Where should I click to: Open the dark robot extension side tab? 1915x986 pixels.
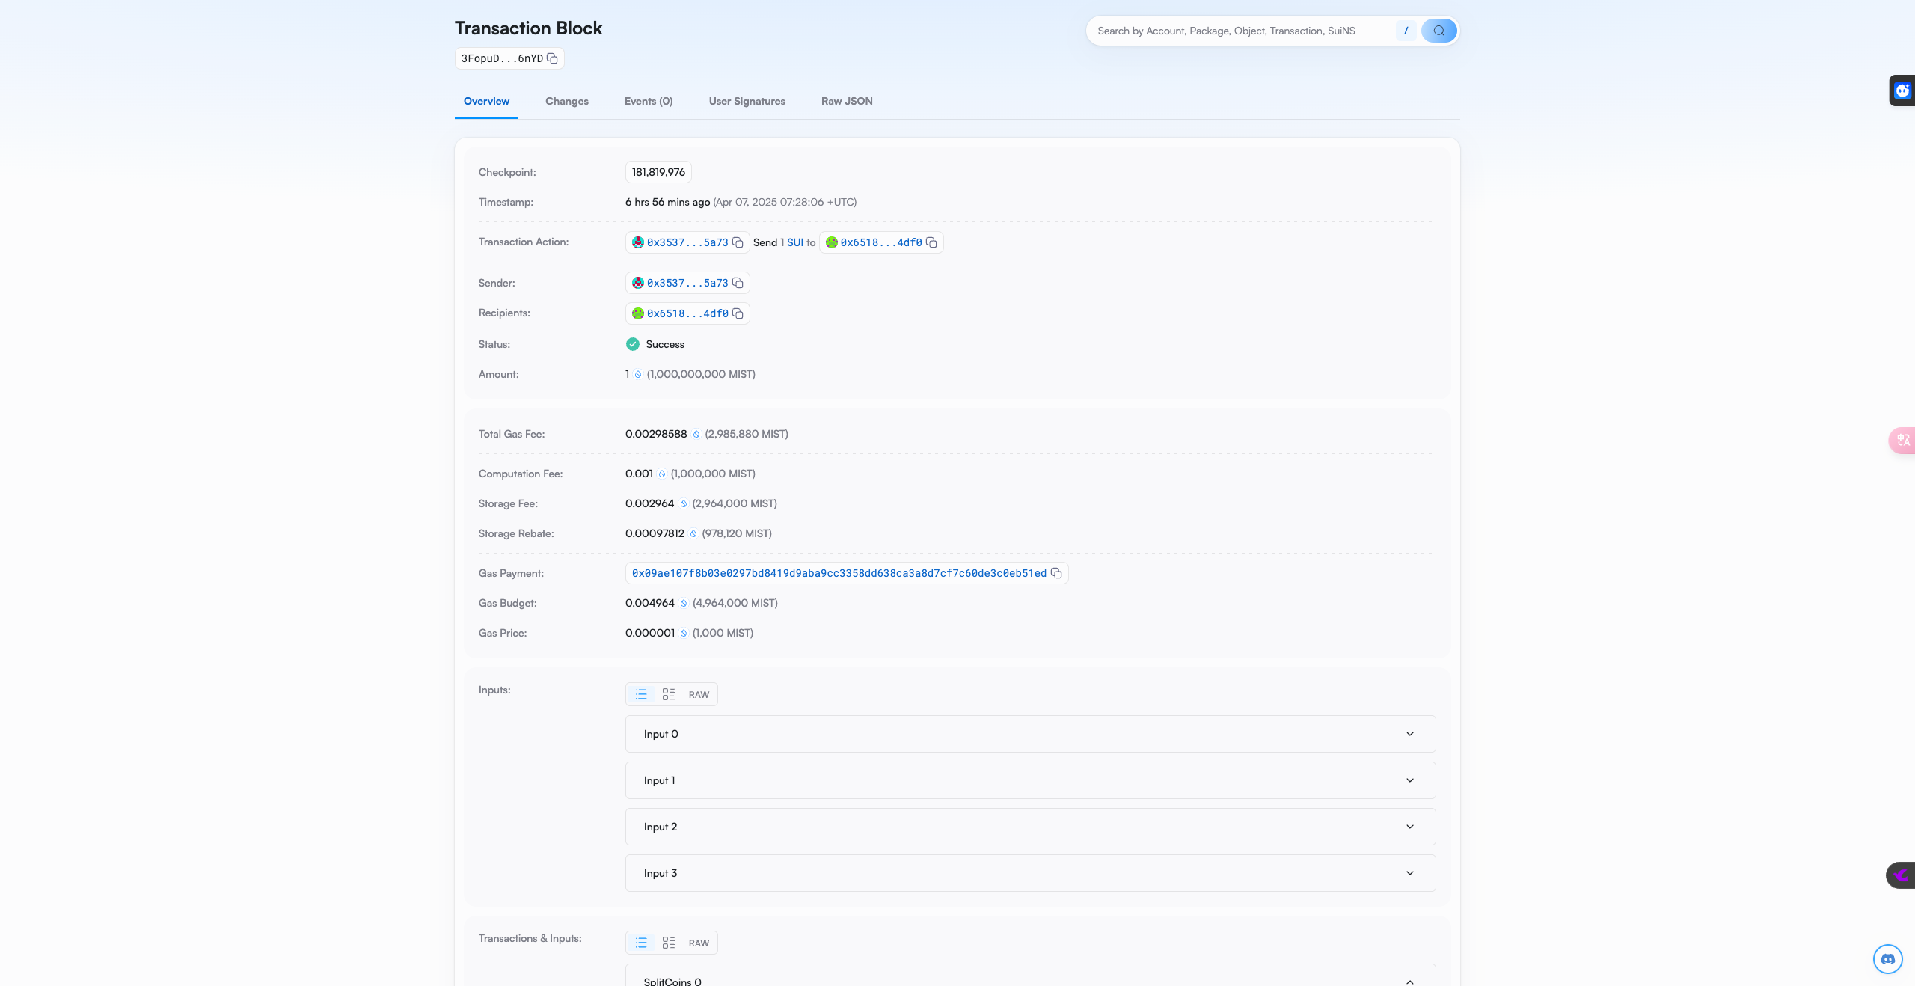1902,91
